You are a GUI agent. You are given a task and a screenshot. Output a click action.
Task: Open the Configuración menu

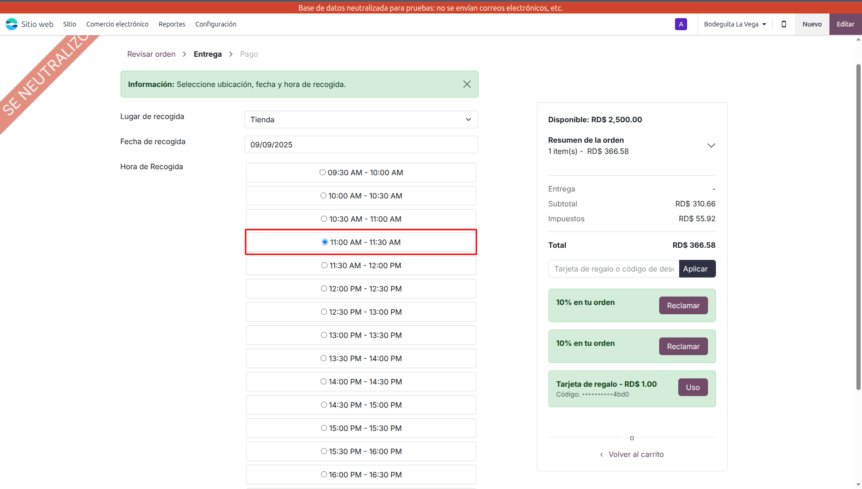click(x=215, y=24)
